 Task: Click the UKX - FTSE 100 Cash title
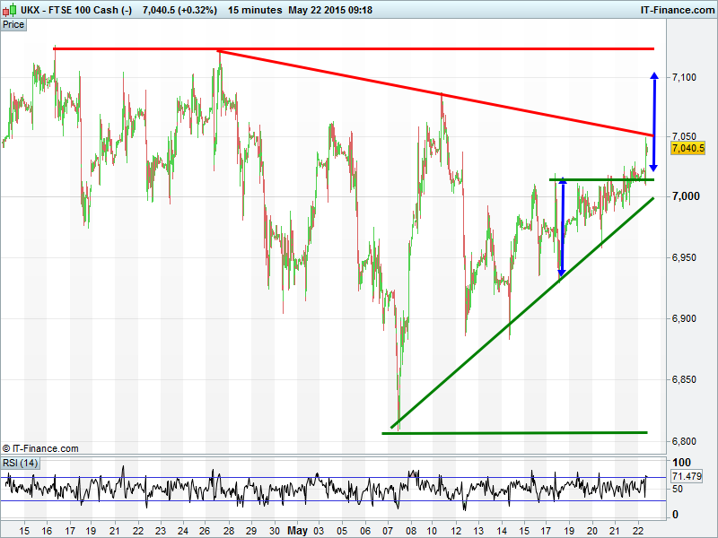(x=76, y=10)
